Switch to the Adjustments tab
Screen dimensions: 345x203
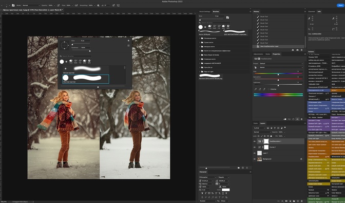[258, 54]
